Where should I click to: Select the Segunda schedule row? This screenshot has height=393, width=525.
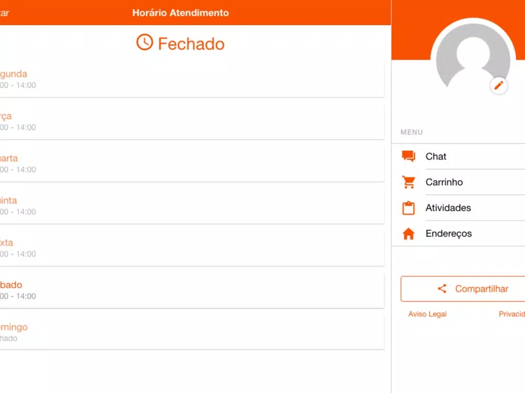[x=192, y=79]
